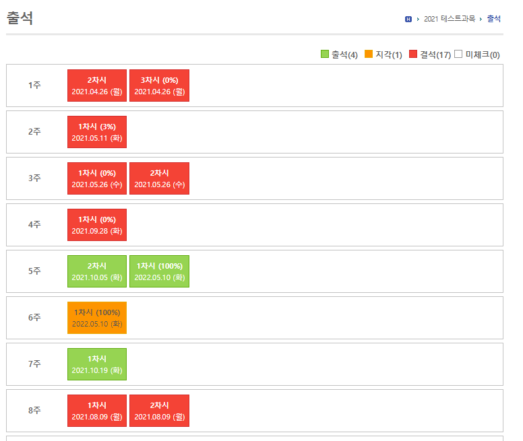Click the orange late 1차시 session in week 6
Viewport: 523px width, 441px height.
(96, 318)
